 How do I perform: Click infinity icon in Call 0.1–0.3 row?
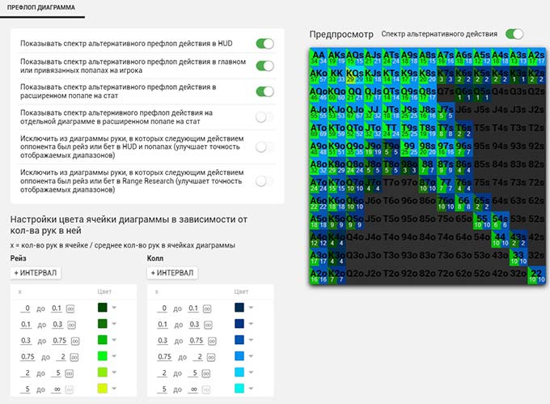point(208,324)
